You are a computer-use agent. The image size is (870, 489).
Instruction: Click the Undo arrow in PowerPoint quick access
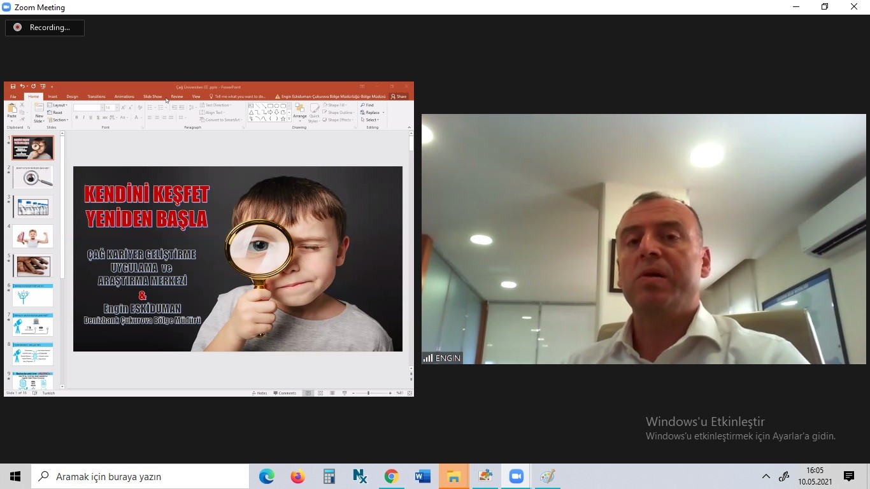[22, 87]
